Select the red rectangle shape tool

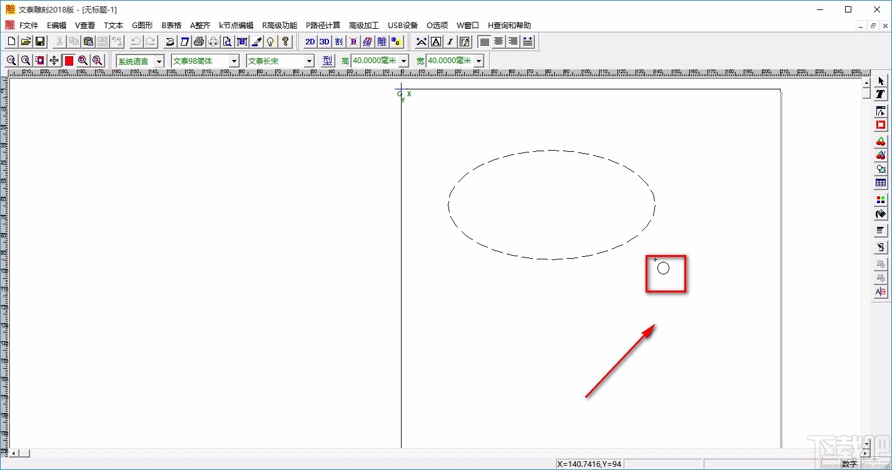pyautogui.click(x=881, y=125)
